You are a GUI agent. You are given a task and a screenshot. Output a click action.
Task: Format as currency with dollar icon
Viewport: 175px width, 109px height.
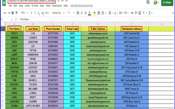click(31, 13)
